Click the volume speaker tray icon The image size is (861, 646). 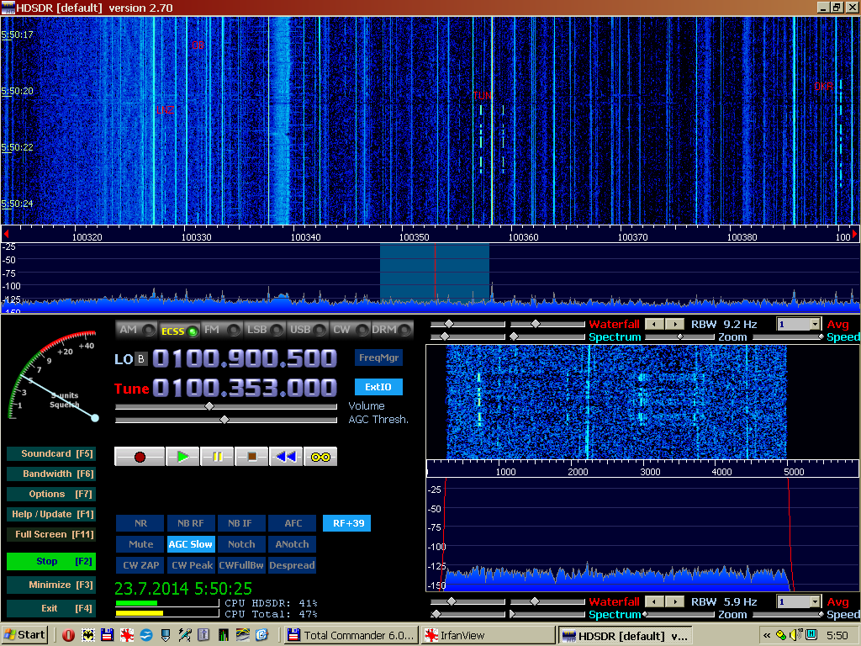click(795, 636)
